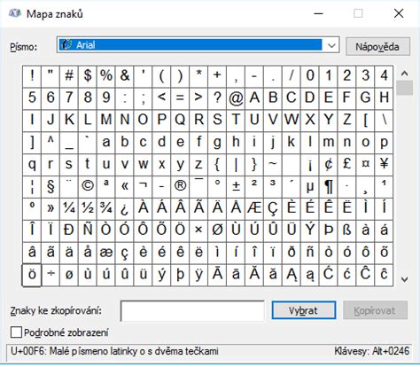Select the @ character cell
This screenshot has width=420, height=367.
click(236, 98)
